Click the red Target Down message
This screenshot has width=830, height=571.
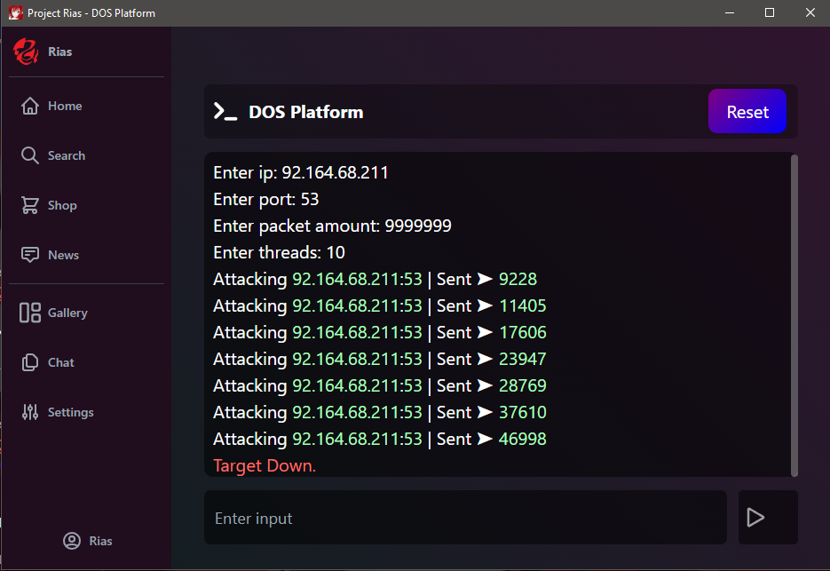tap(265, 465)
